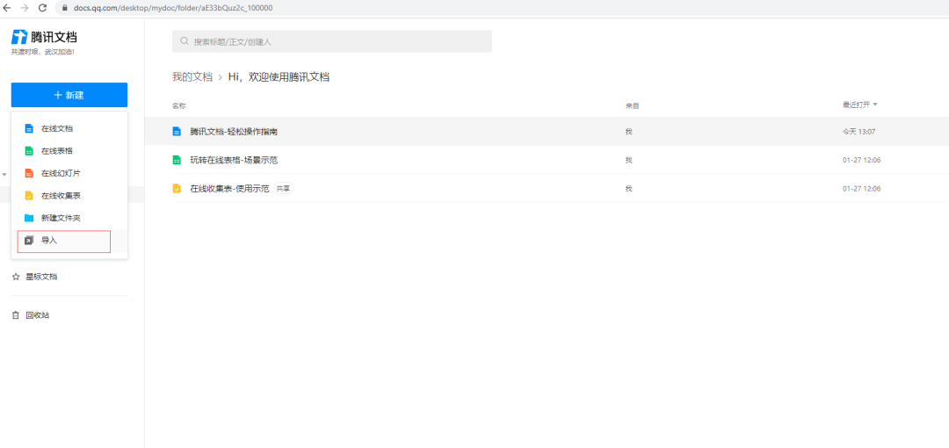Open 玩转在线表格-场景示范 spreadsheet
Image resolution: width=949 pixels, height=448 pixels.
point(234,160)
